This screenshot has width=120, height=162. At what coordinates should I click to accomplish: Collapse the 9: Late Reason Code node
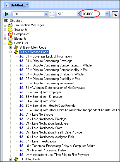tap(10, 52)
